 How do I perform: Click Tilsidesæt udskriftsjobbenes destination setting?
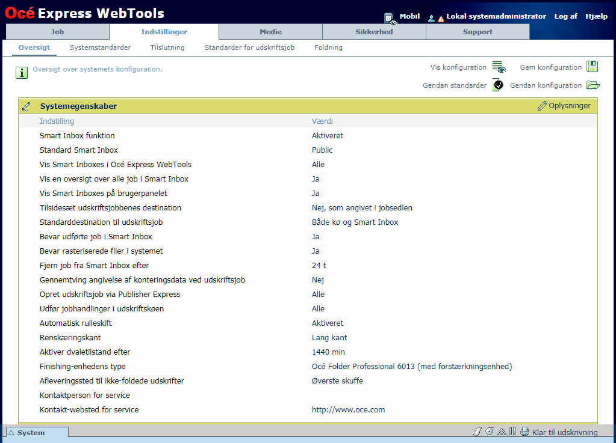110,208
